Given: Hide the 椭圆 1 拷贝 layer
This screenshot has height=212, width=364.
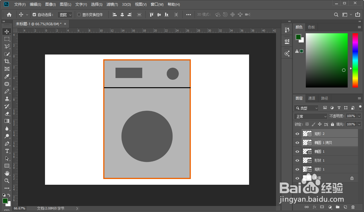Looking at the screenshot, I should click(x=297, y=143).
